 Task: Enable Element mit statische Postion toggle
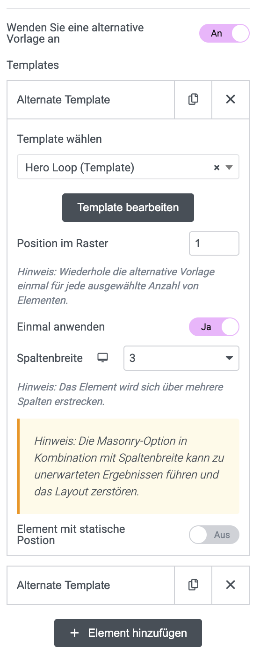[x=214, y=535]
